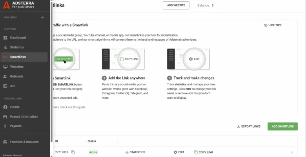Image resolution: width=306 pixels, height=157 pixels.
Task: Hide the tips panel
Action: click(273, 25)
